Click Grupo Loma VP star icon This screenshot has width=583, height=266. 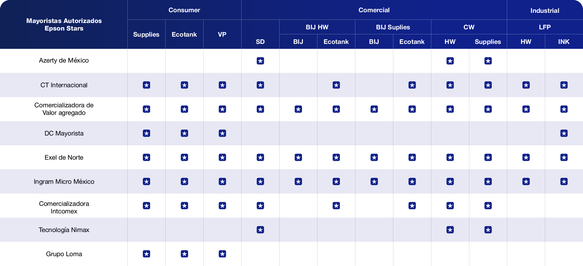(222, 254)
